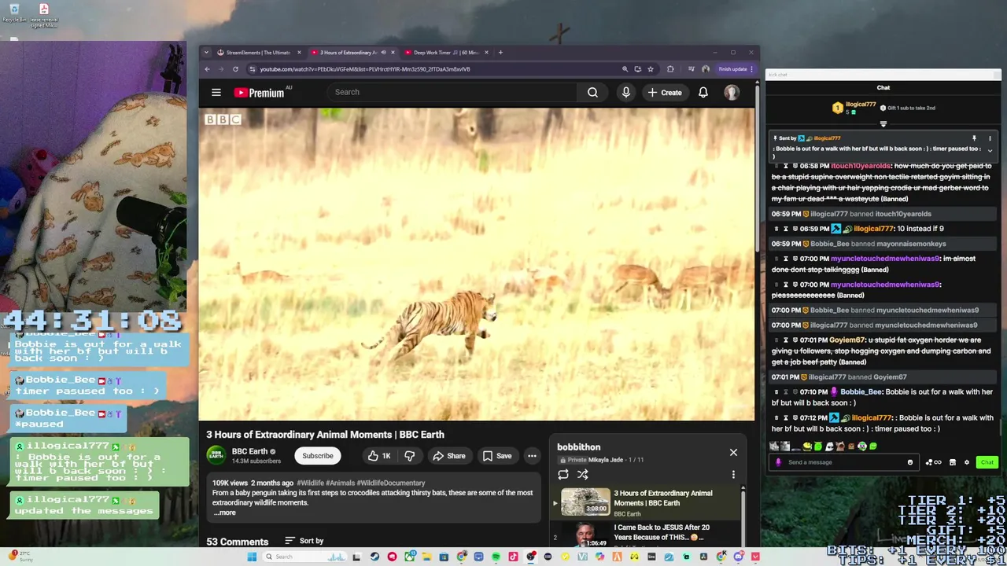The height and width of the screenshot is (566, 1007).
Task: Expand the gift leaderboard arrow under illogical777
Action: [x=883, y=123]
